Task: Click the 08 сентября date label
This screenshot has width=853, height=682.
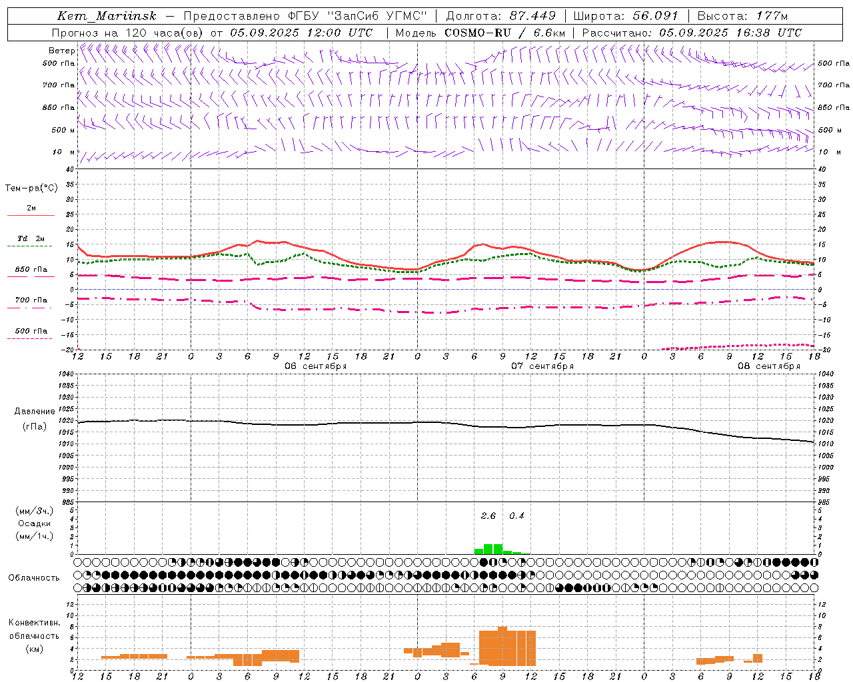Action: point(769,366)
